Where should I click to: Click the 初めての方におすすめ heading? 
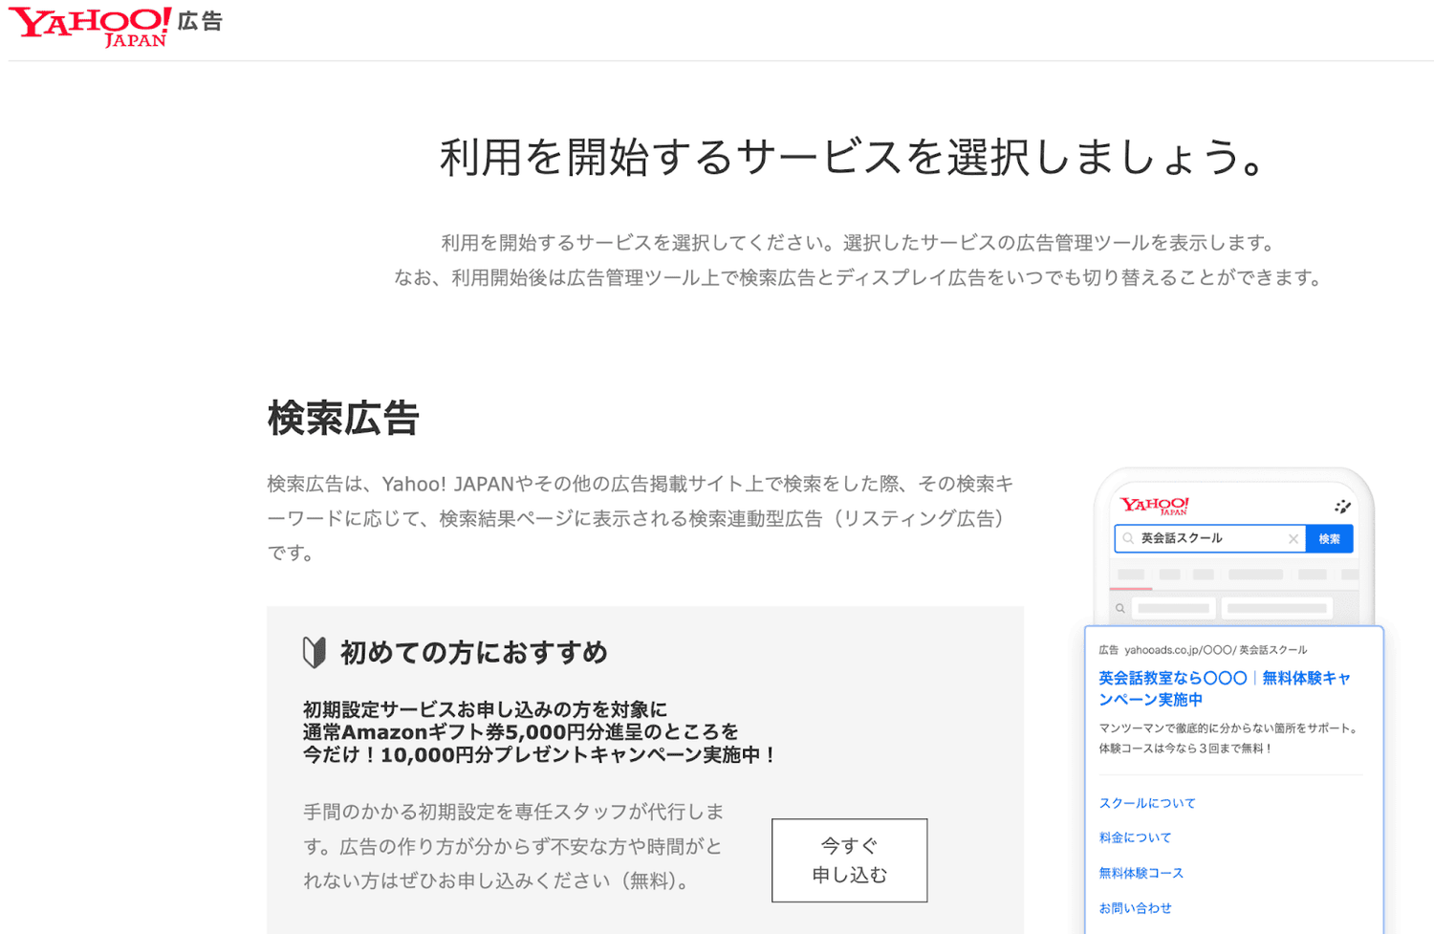tap(473, 652)
